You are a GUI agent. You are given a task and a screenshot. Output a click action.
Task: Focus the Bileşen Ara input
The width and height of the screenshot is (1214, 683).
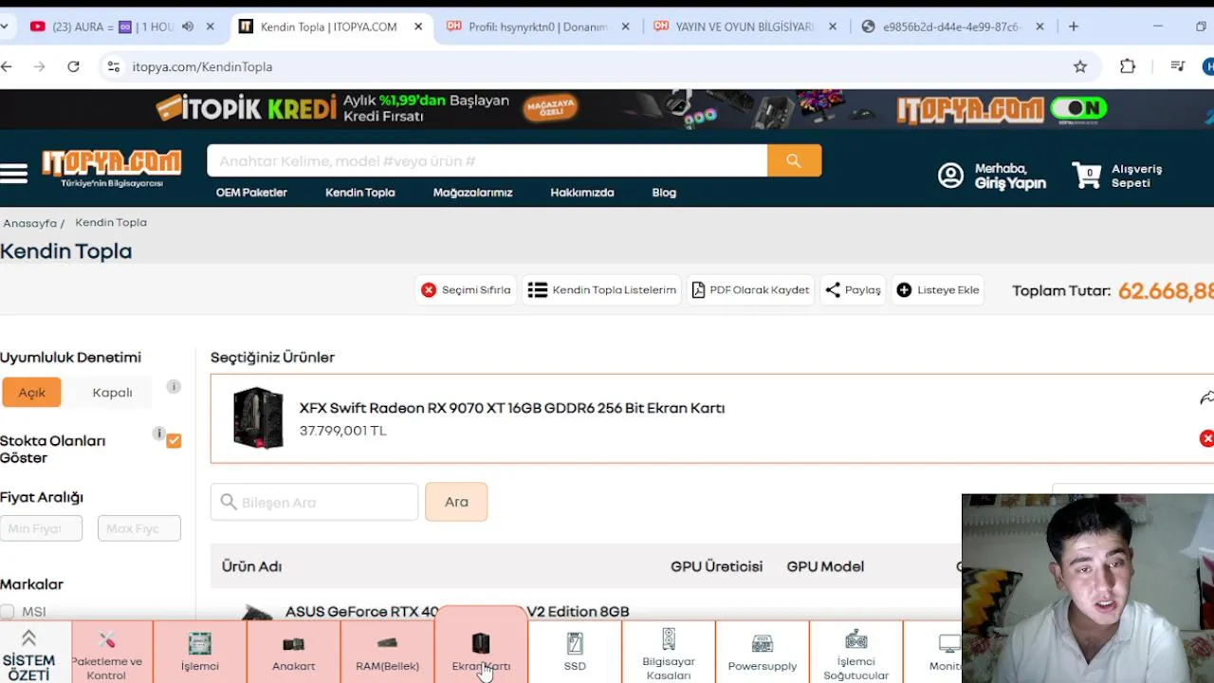(315, 502)
